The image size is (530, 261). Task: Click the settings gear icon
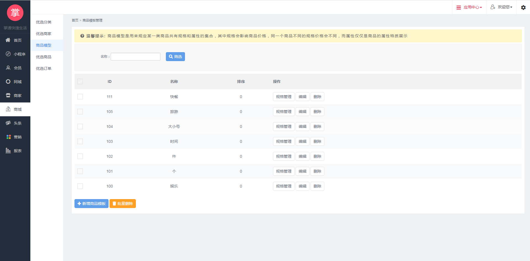[x=523, y=7]
